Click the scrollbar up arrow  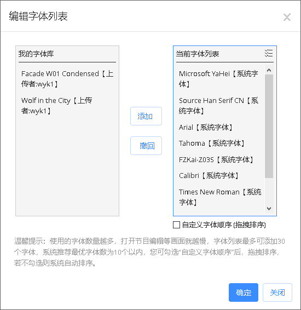269,70
